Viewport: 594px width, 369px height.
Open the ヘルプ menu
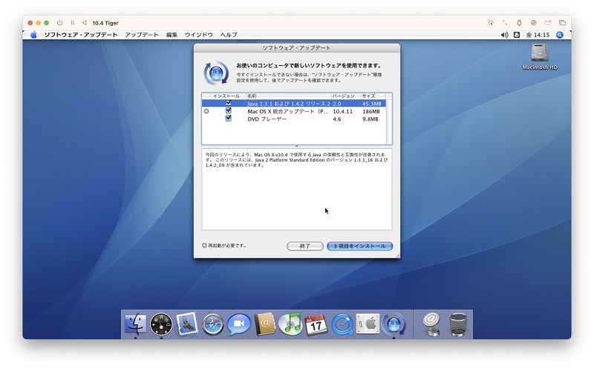[229, 35]
